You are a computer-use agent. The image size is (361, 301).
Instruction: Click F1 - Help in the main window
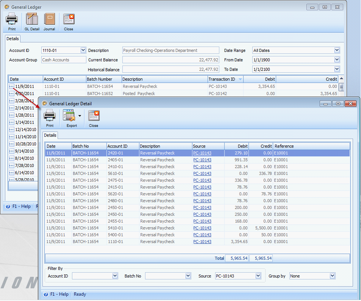(18, 206)
